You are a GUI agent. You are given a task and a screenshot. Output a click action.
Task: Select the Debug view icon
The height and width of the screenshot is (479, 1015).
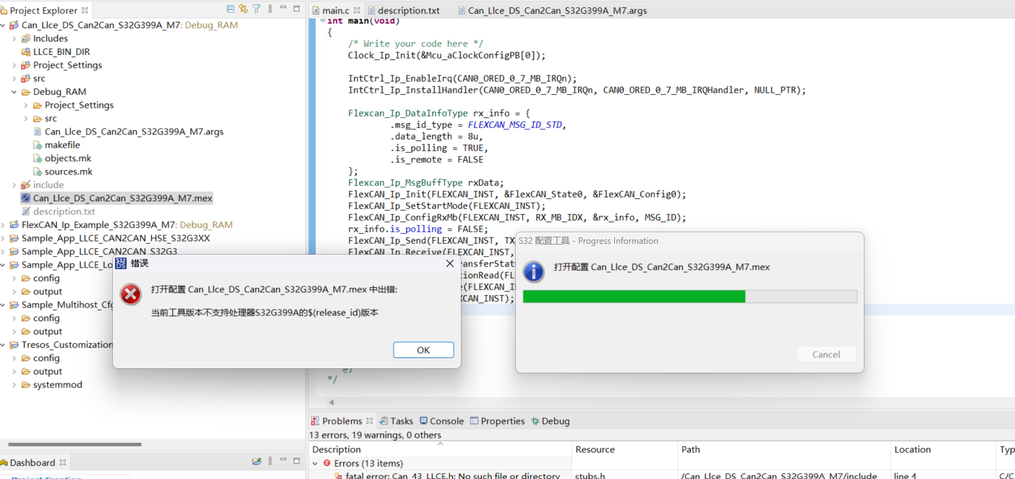point(550,420)
